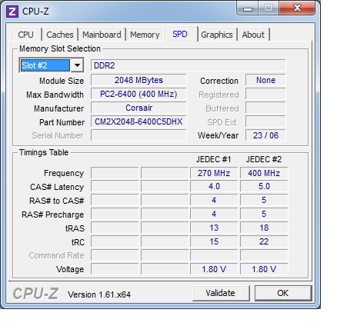
Task: Switch to the CPU tab
Action: click(25, 35)
